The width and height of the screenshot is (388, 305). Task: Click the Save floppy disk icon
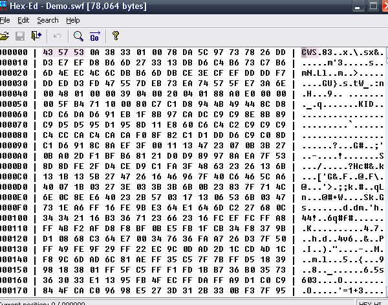(20, 36)
